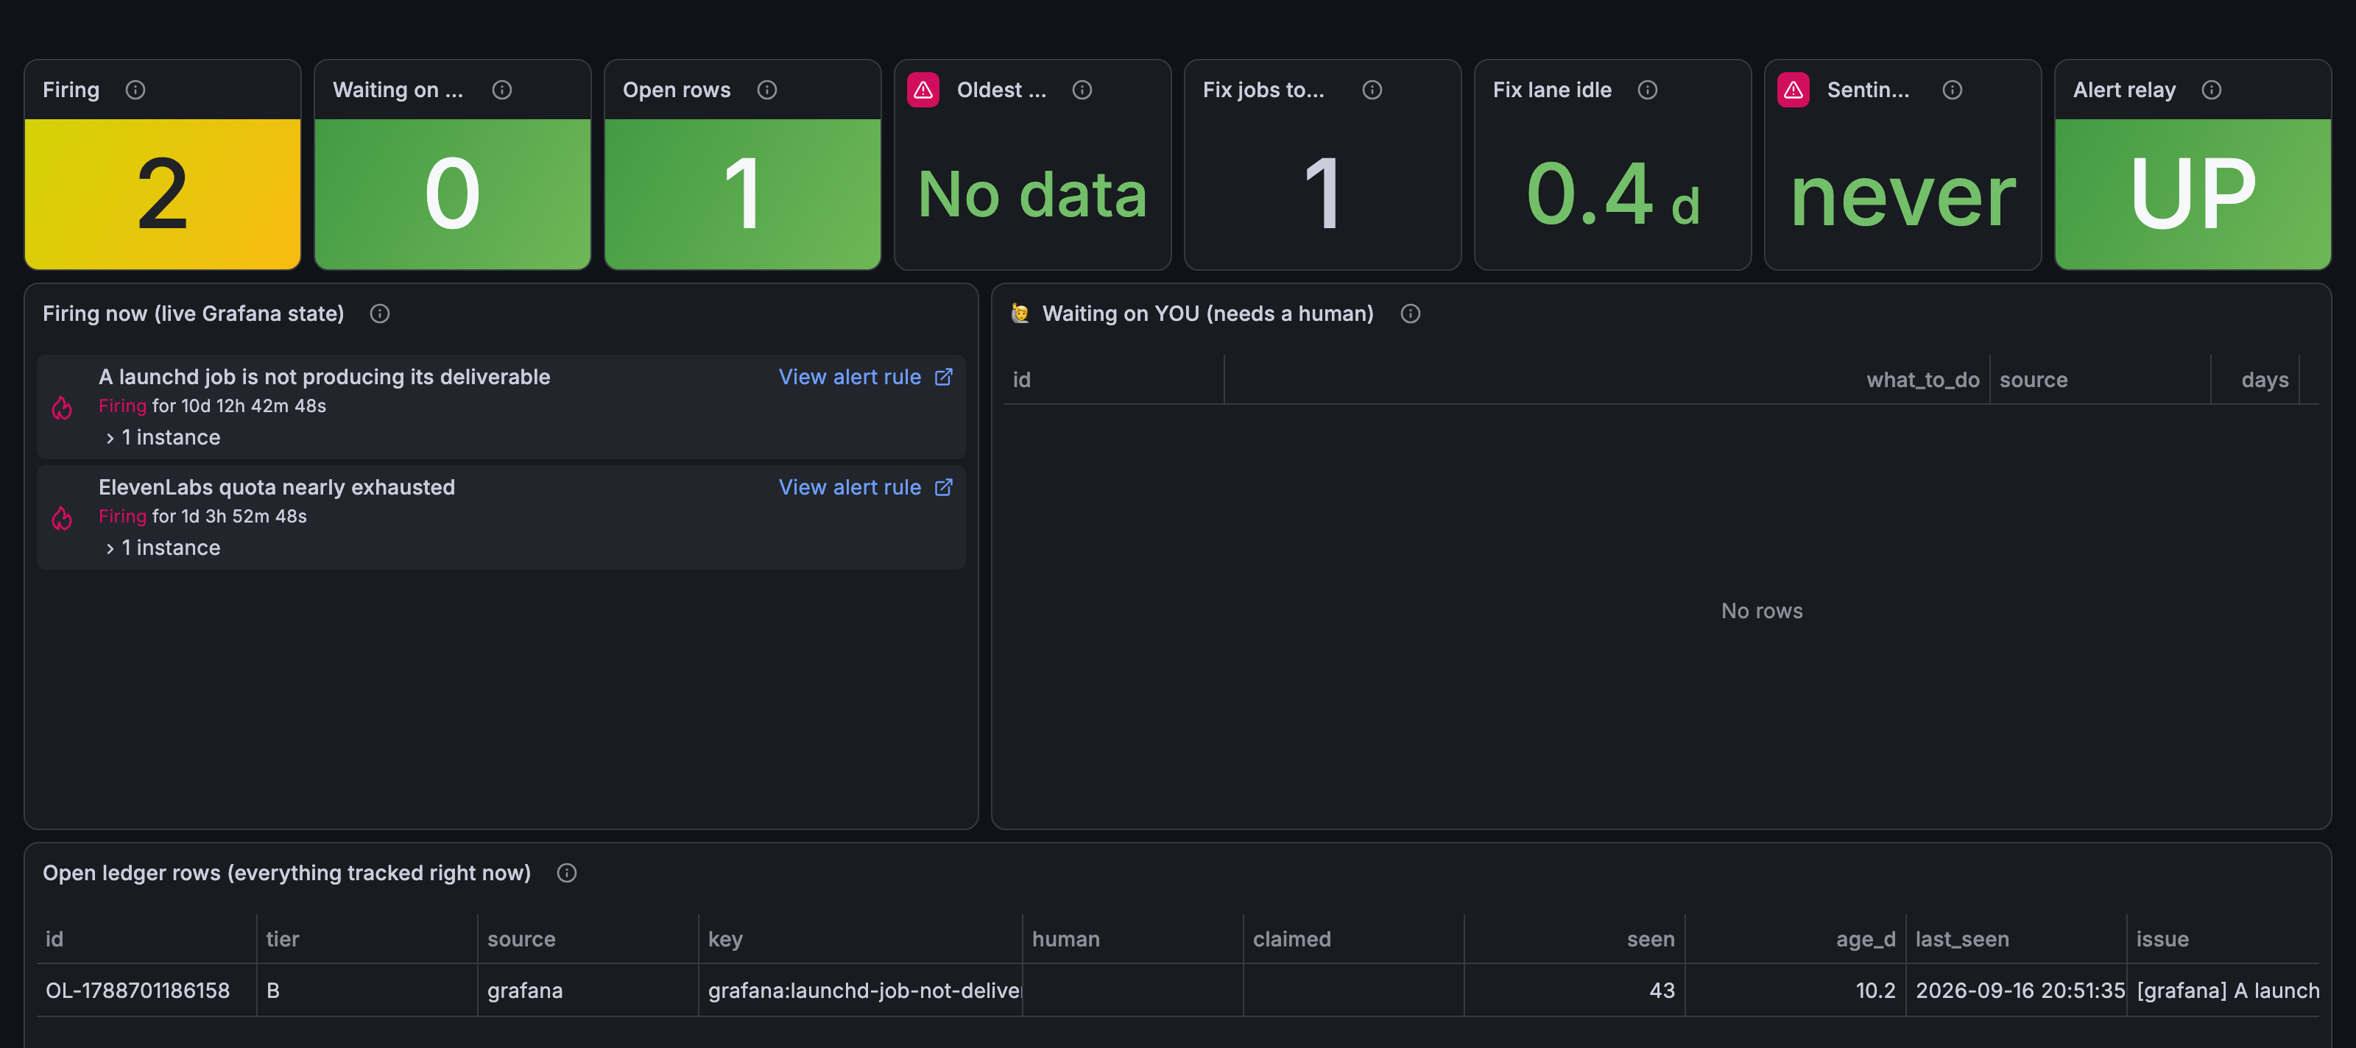Sort ledger table by age_d column
Screen dimensions: 2356x1048
coord(1865,939)
